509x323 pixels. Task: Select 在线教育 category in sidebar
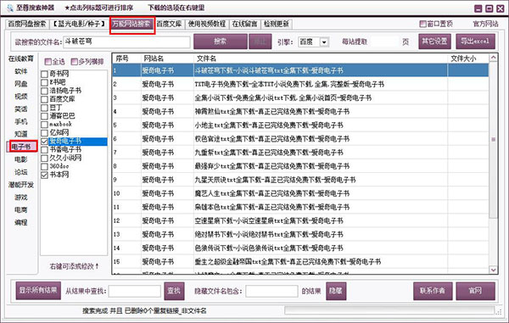[x=20, y=58]
